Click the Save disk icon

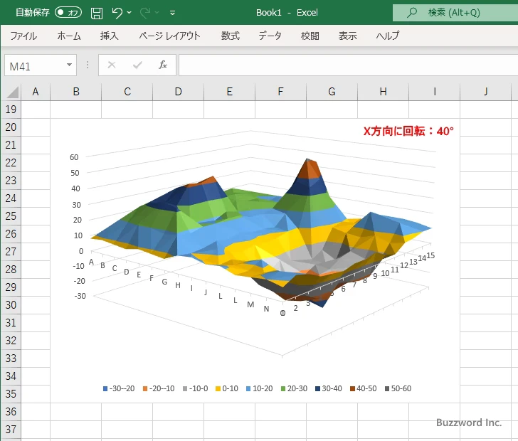[x=97, y=13]
